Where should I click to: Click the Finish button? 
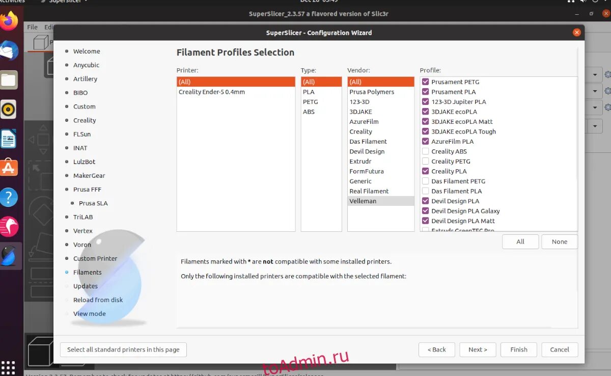point(519,350)
